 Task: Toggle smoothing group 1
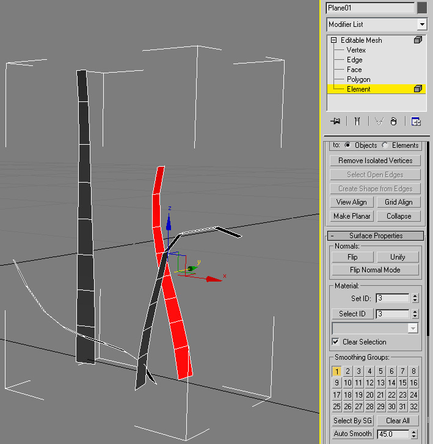point(337,371)
